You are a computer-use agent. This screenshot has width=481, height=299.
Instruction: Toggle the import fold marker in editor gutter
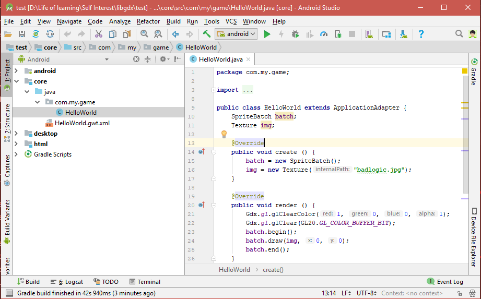[x=214, y=90]
